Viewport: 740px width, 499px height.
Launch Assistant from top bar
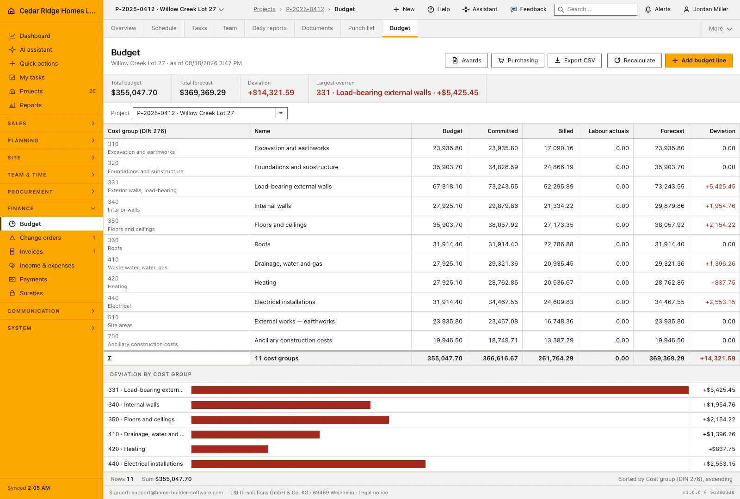pyautogui.click(x=480, y=9)
